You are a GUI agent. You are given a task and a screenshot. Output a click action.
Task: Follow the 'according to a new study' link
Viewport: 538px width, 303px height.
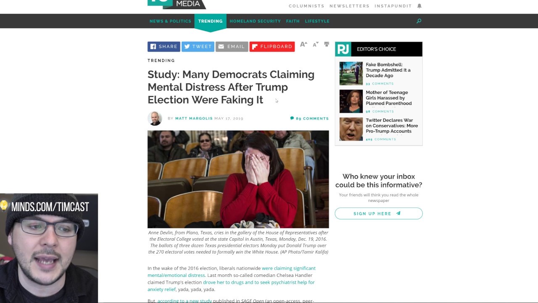pos(185,301)
